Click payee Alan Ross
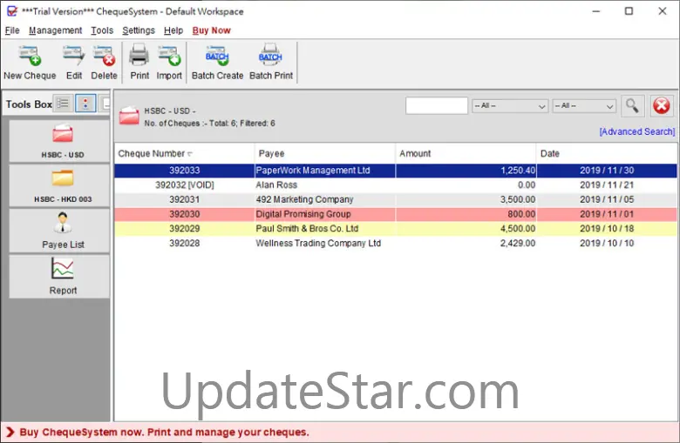 pyautogui.click(x=276, y=185)
